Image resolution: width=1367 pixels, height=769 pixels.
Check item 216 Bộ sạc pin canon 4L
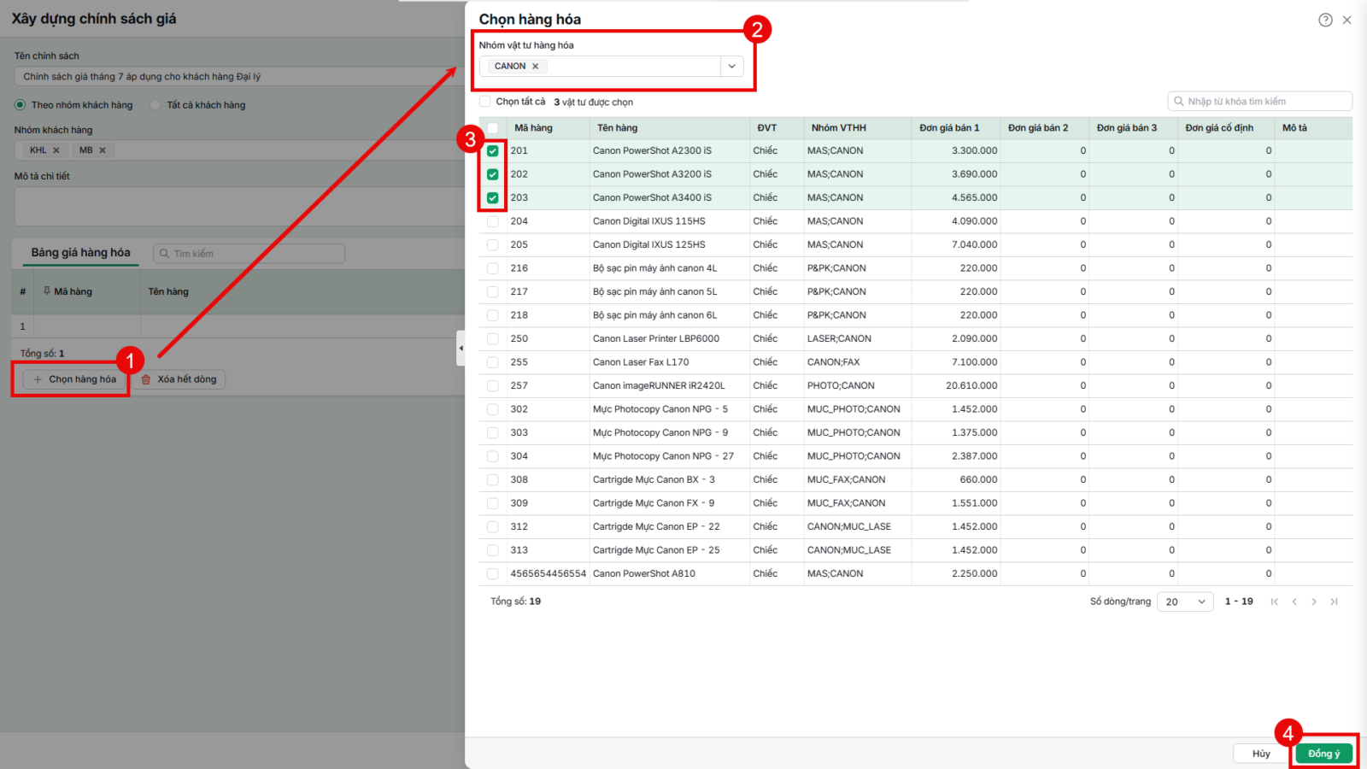pyautogui.click(x=493, y=268)
